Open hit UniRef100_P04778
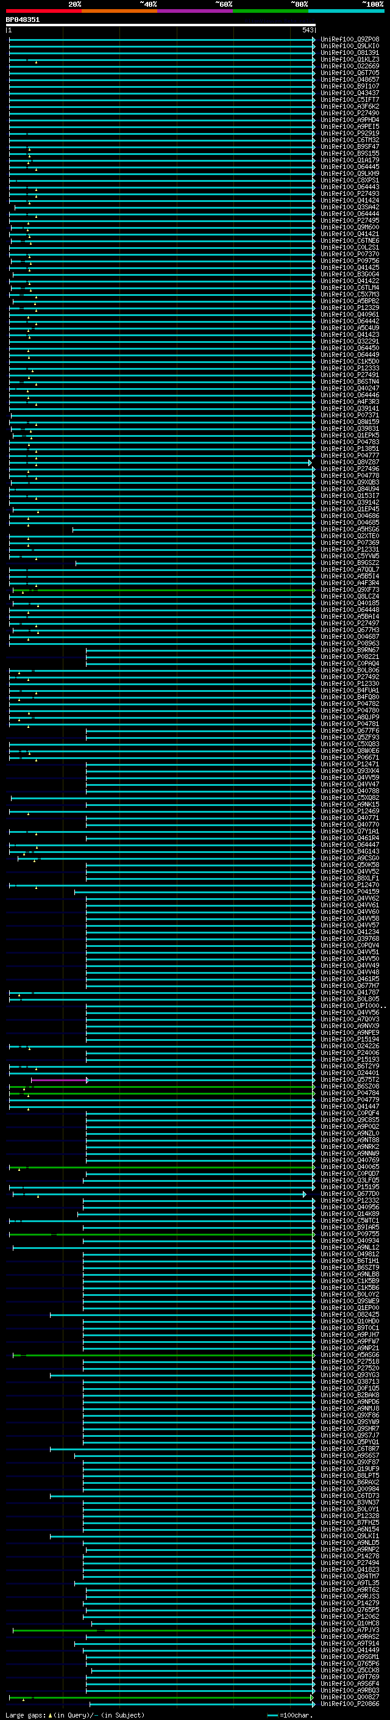This screenshot has height=1720, width=390. pos(349,475)
